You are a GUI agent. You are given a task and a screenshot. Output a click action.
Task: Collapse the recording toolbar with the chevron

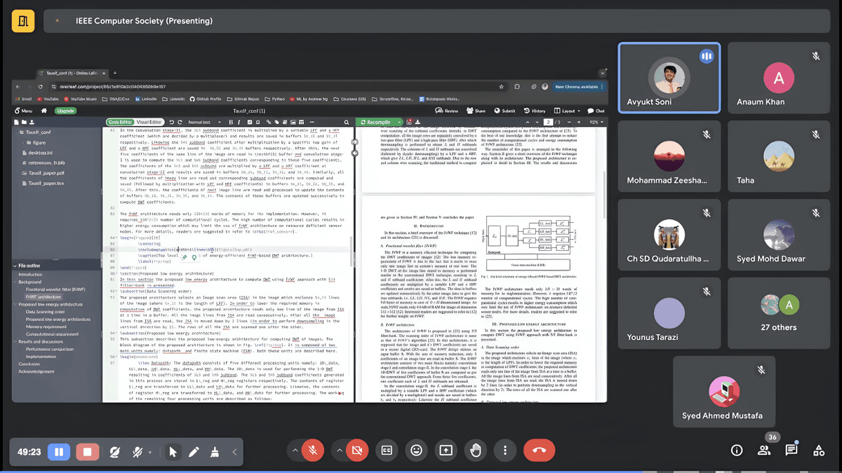[234, 452]
